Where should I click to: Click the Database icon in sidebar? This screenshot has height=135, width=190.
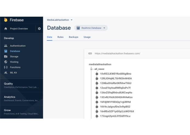(x=6, y=51)
